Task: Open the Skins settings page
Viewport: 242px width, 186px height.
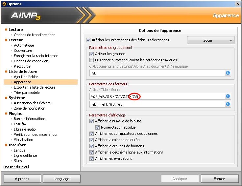Action: coord(18,161)
